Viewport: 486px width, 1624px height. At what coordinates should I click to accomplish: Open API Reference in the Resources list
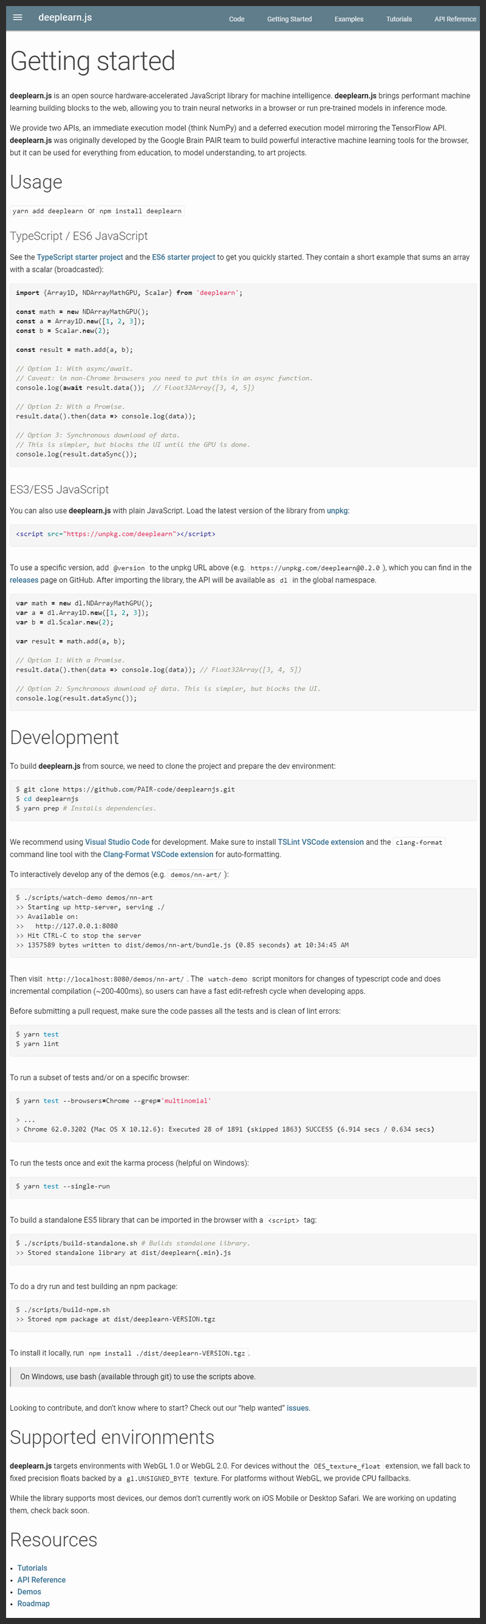pos(41,1580)
